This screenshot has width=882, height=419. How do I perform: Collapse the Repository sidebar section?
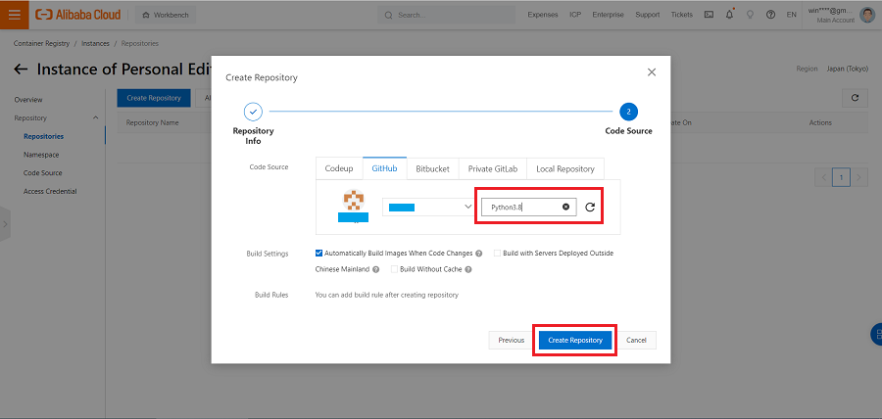click(x=95, y=117)
